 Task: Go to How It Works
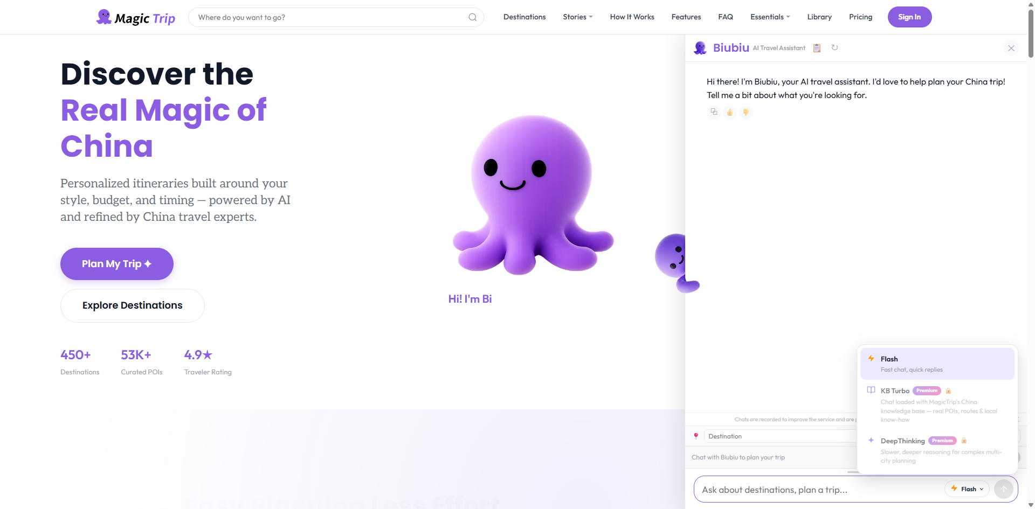point(632,17)
